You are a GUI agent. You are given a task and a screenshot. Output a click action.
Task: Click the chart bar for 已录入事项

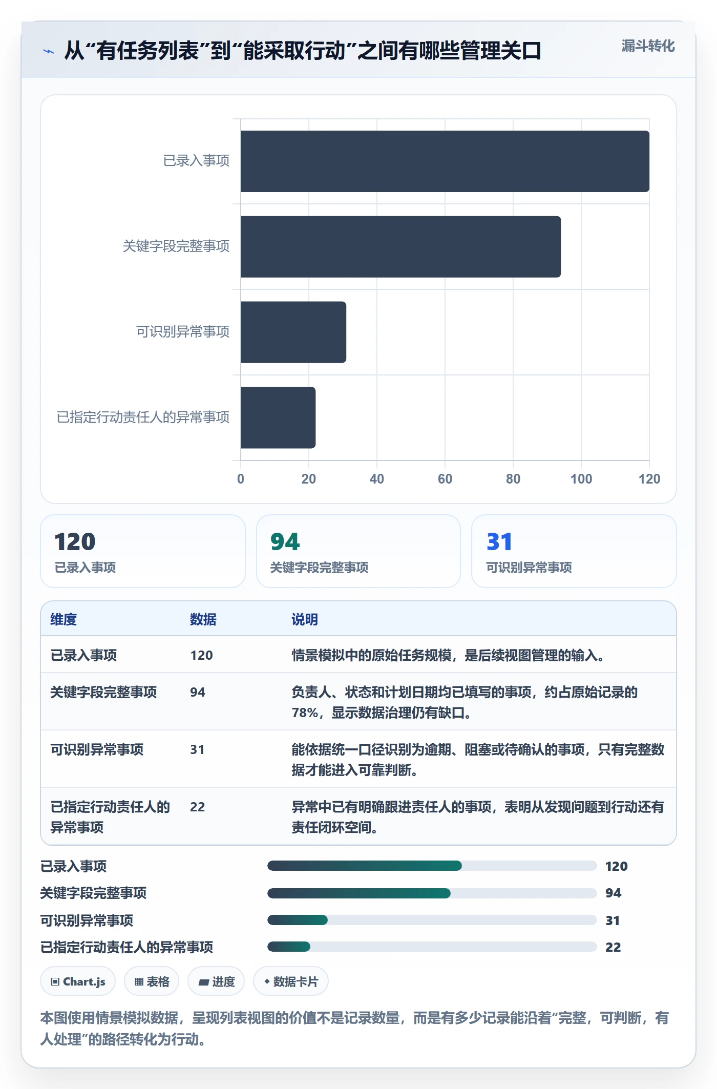(x=445, y=161)
